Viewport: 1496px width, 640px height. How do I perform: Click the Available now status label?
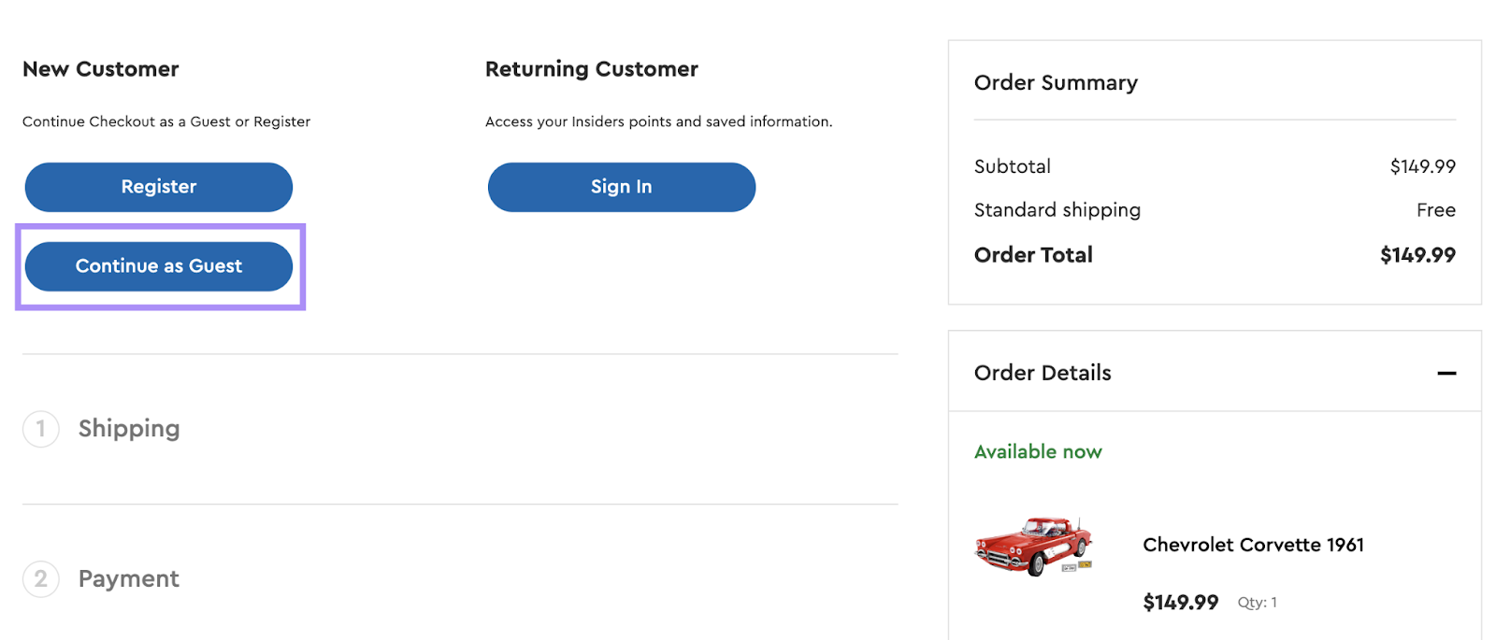click(1038, 451)
